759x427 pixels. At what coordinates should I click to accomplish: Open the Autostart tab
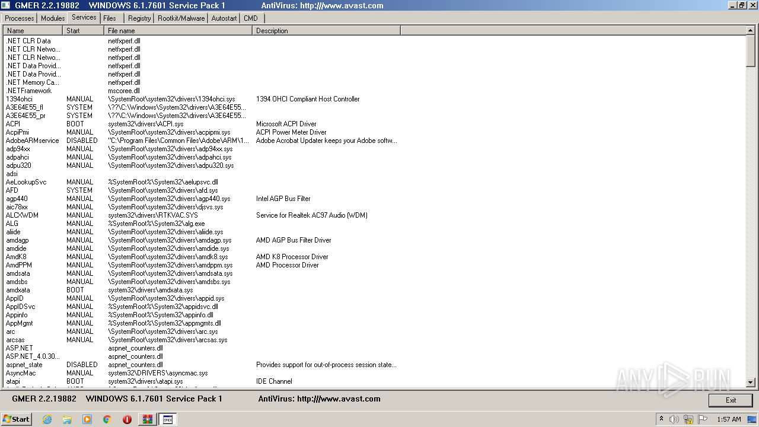point(224,18)
